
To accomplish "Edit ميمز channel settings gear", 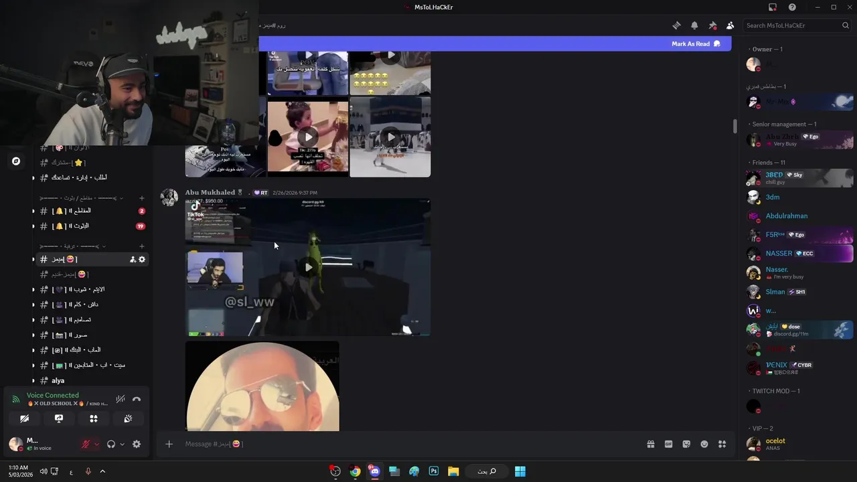I will [142, 259].
